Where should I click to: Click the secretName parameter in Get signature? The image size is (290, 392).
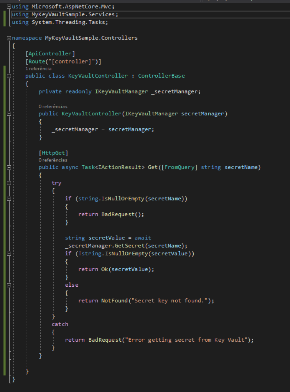[241, 167]
